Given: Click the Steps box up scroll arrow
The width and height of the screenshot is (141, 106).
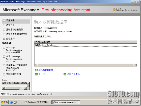Looking at the screenshot, I should (x=28, y=83).
